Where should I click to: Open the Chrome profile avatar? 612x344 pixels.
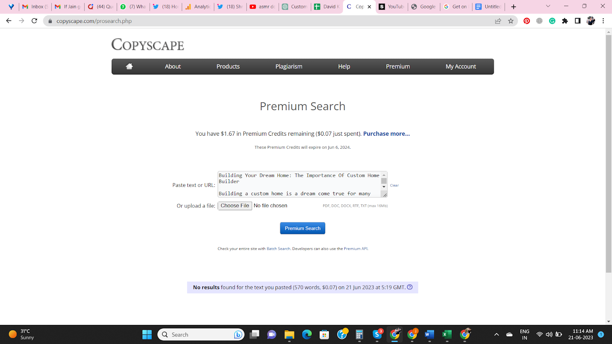coord(591,21)
